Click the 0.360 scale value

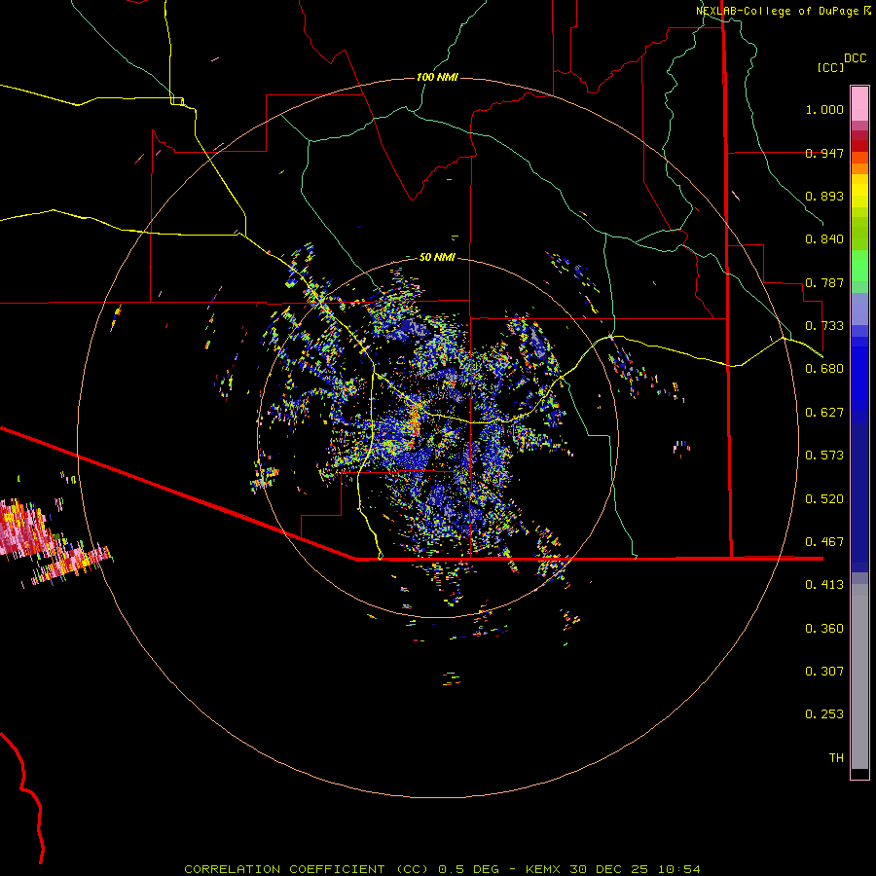point(824,629)
